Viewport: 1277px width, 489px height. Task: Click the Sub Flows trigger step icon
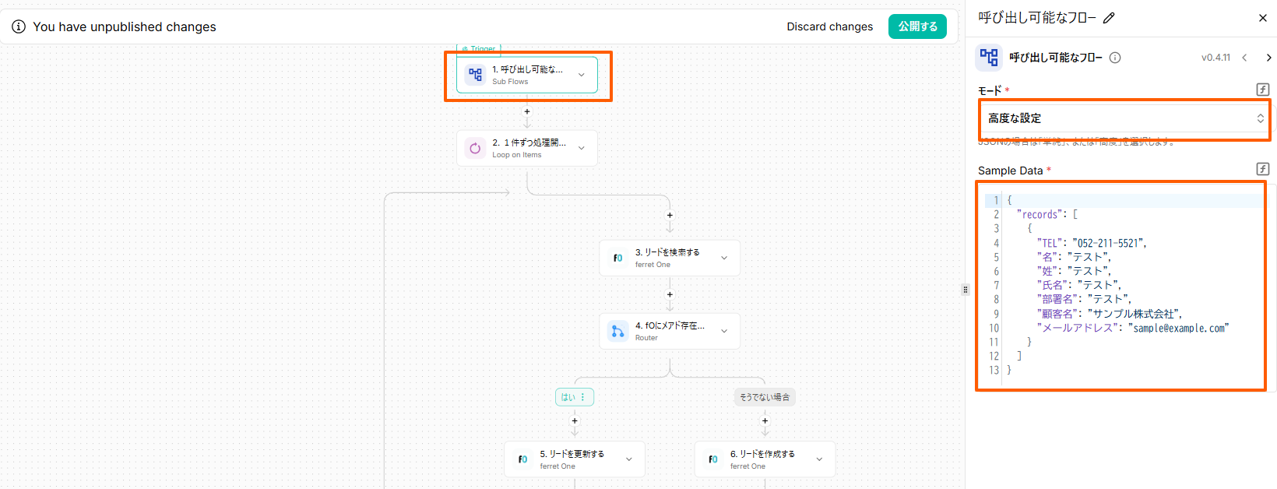(x=475, y=75)
